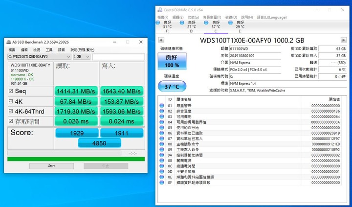Select drive C: status orb at 37 °C
Screen dimensions: 352x207
tap(206, 23)
